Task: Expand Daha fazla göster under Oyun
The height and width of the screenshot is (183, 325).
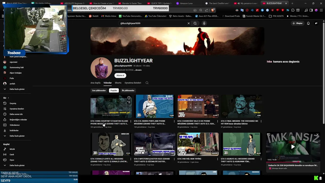Action: pyautogui.click(x=17, y=165)
